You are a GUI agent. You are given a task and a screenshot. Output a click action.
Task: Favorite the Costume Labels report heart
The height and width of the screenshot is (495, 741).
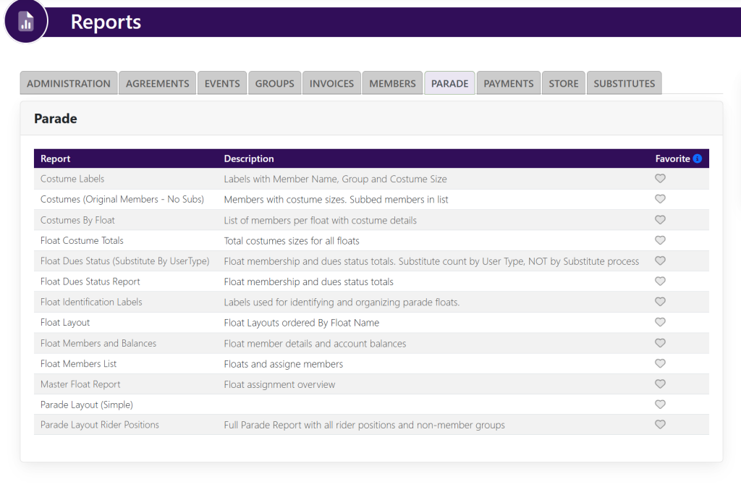pos(660,179)
